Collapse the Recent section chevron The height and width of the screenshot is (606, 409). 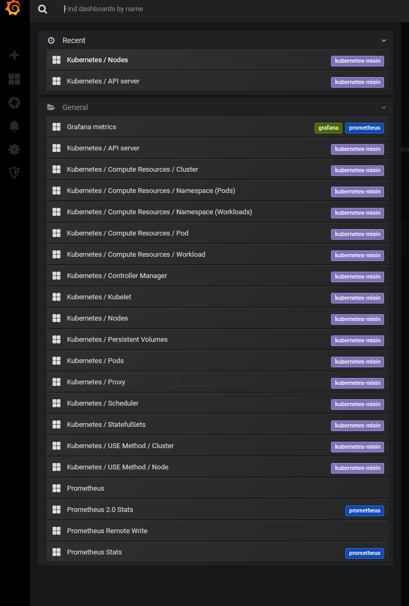[x=384, y=40]
